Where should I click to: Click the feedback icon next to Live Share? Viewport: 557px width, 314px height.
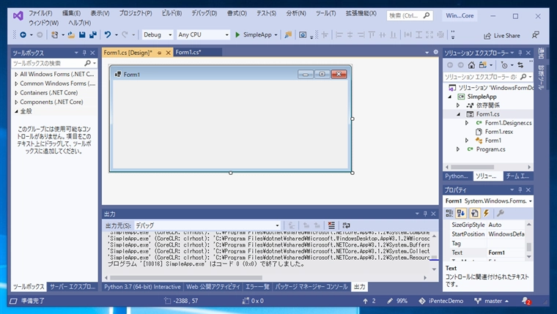(535, 35)
